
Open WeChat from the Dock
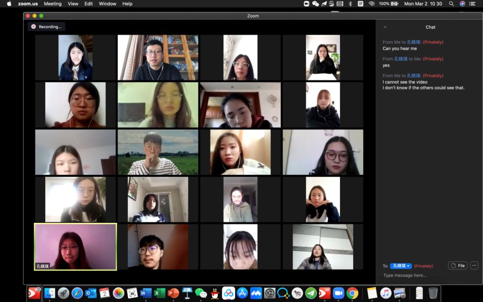coord(201,293)
